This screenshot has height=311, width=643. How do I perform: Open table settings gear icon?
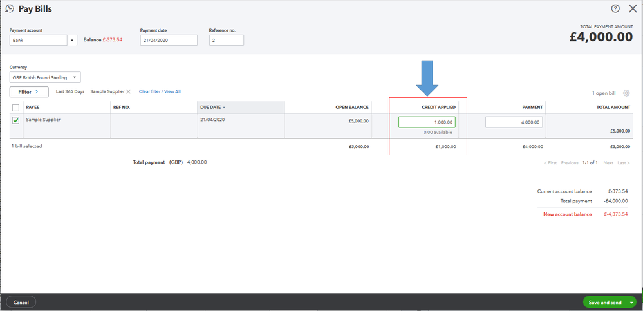tap(626, 93)
